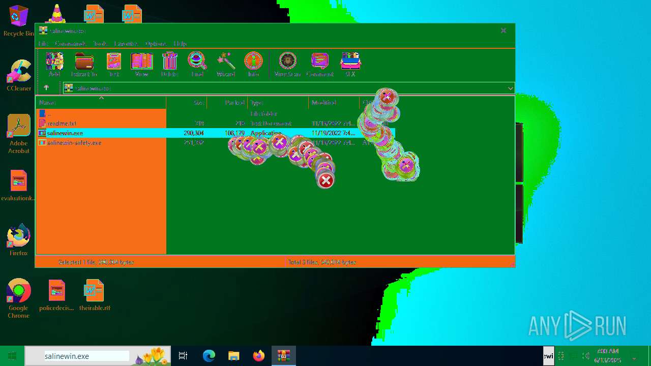This screenshot has height=366, width=651.
Task: Click the Windows Start button
Action: click(12, 356)
